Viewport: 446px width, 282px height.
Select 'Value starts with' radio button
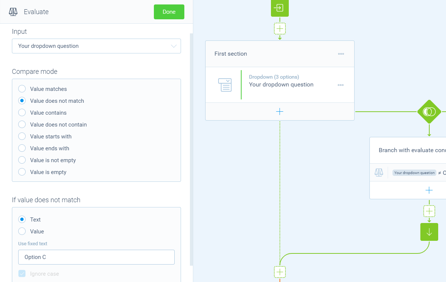pos(22,137)
